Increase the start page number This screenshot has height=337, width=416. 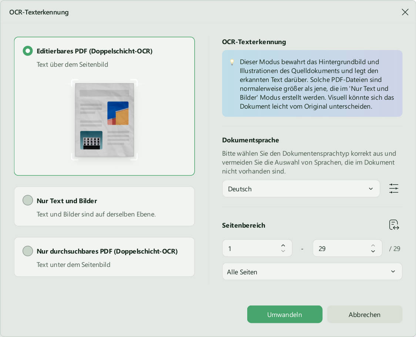(x=283, y=245)
